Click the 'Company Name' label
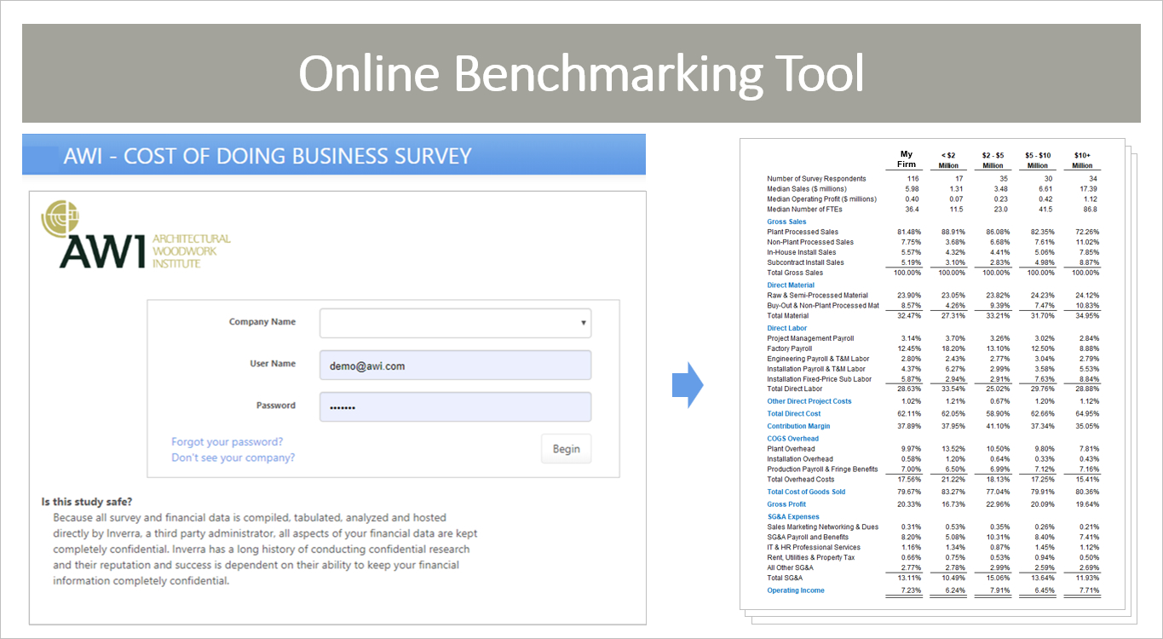Viewport: 1163px width, 639px height. [x=262, y=322]
